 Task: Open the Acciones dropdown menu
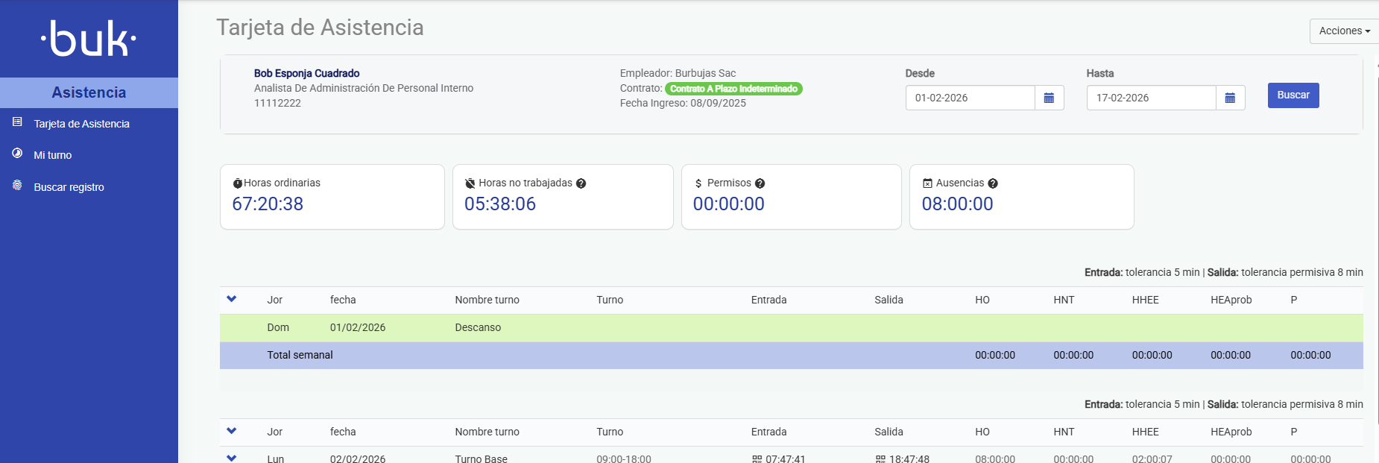(x=1344, y=31)
